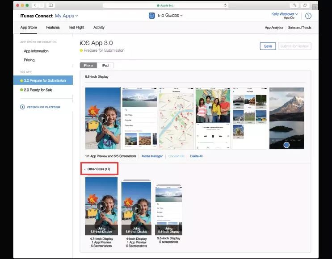332x259 pixels.
Task: Open Sales and Trends link
Action: (x=300, y=28)
